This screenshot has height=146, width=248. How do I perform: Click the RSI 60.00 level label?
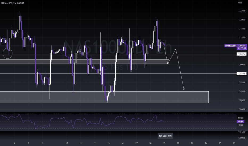(241, 118)
